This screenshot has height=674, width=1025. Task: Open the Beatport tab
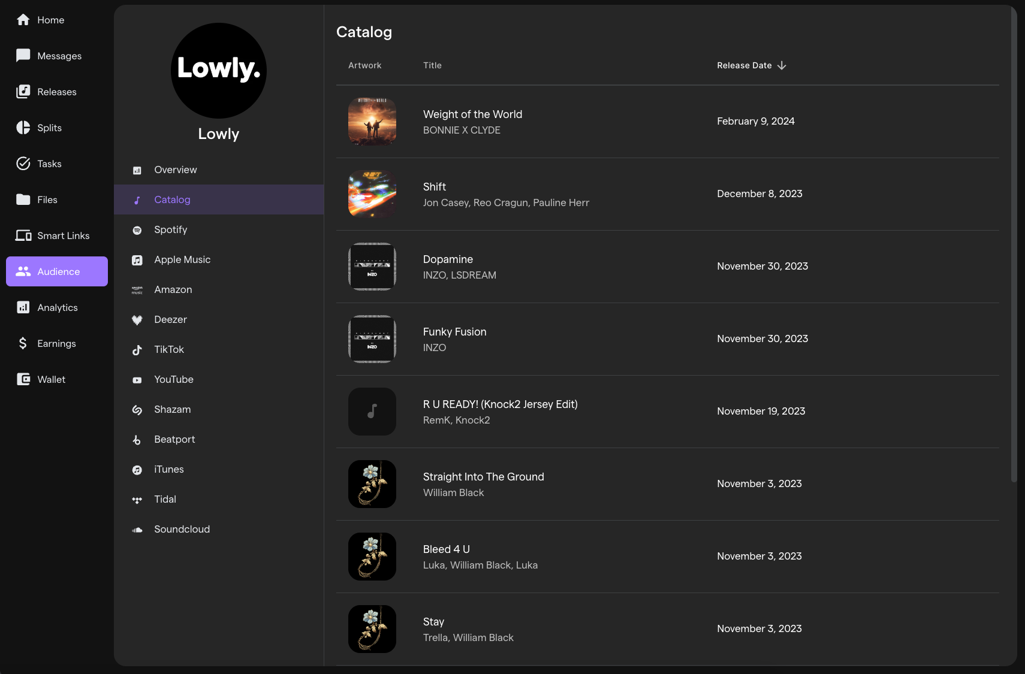[x=219, y=439]
